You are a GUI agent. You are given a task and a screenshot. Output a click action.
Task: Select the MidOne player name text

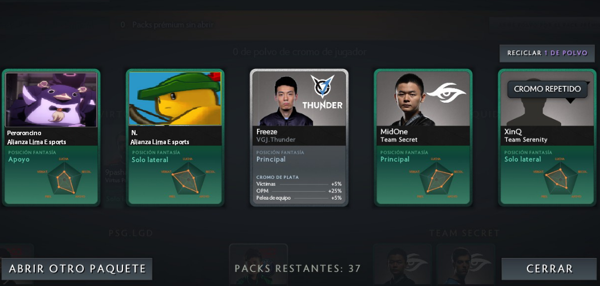pos(394,132)
